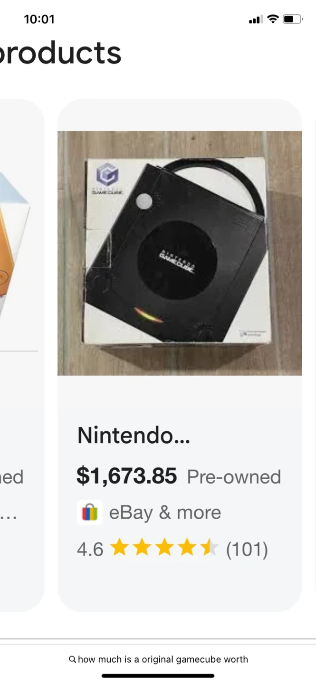Tap the magnifying glass search icon
Image resolution: width=316 pixels, height=684 pixels.
(x=72, y=659)
